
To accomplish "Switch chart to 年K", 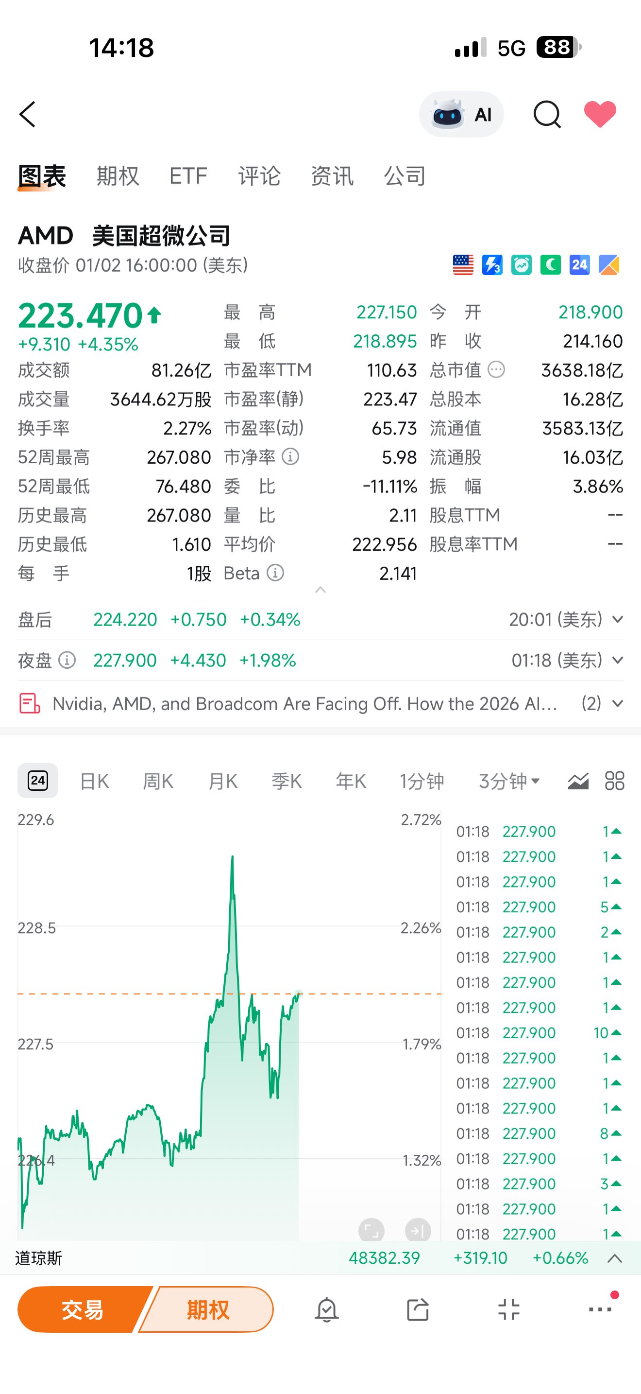I will tap(351, 781).
